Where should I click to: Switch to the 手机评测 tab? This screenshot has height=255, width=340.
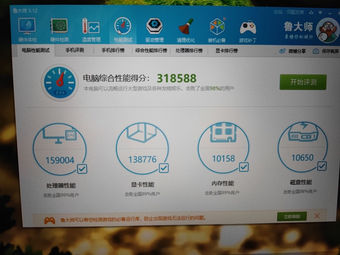75,50
